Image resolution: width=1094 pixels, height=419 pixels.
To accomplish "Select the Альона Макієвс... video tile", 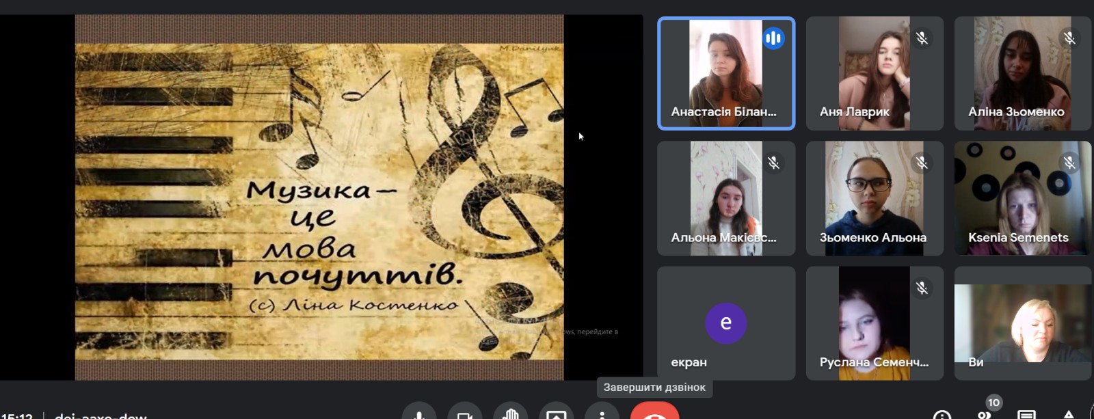I will point(725,198).
